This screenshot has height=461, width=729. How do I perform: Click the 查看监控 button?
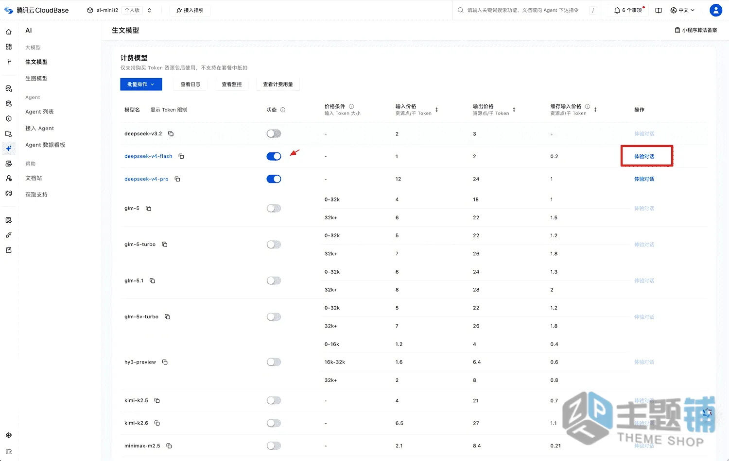pyautogui.click(x=232, y=84)
